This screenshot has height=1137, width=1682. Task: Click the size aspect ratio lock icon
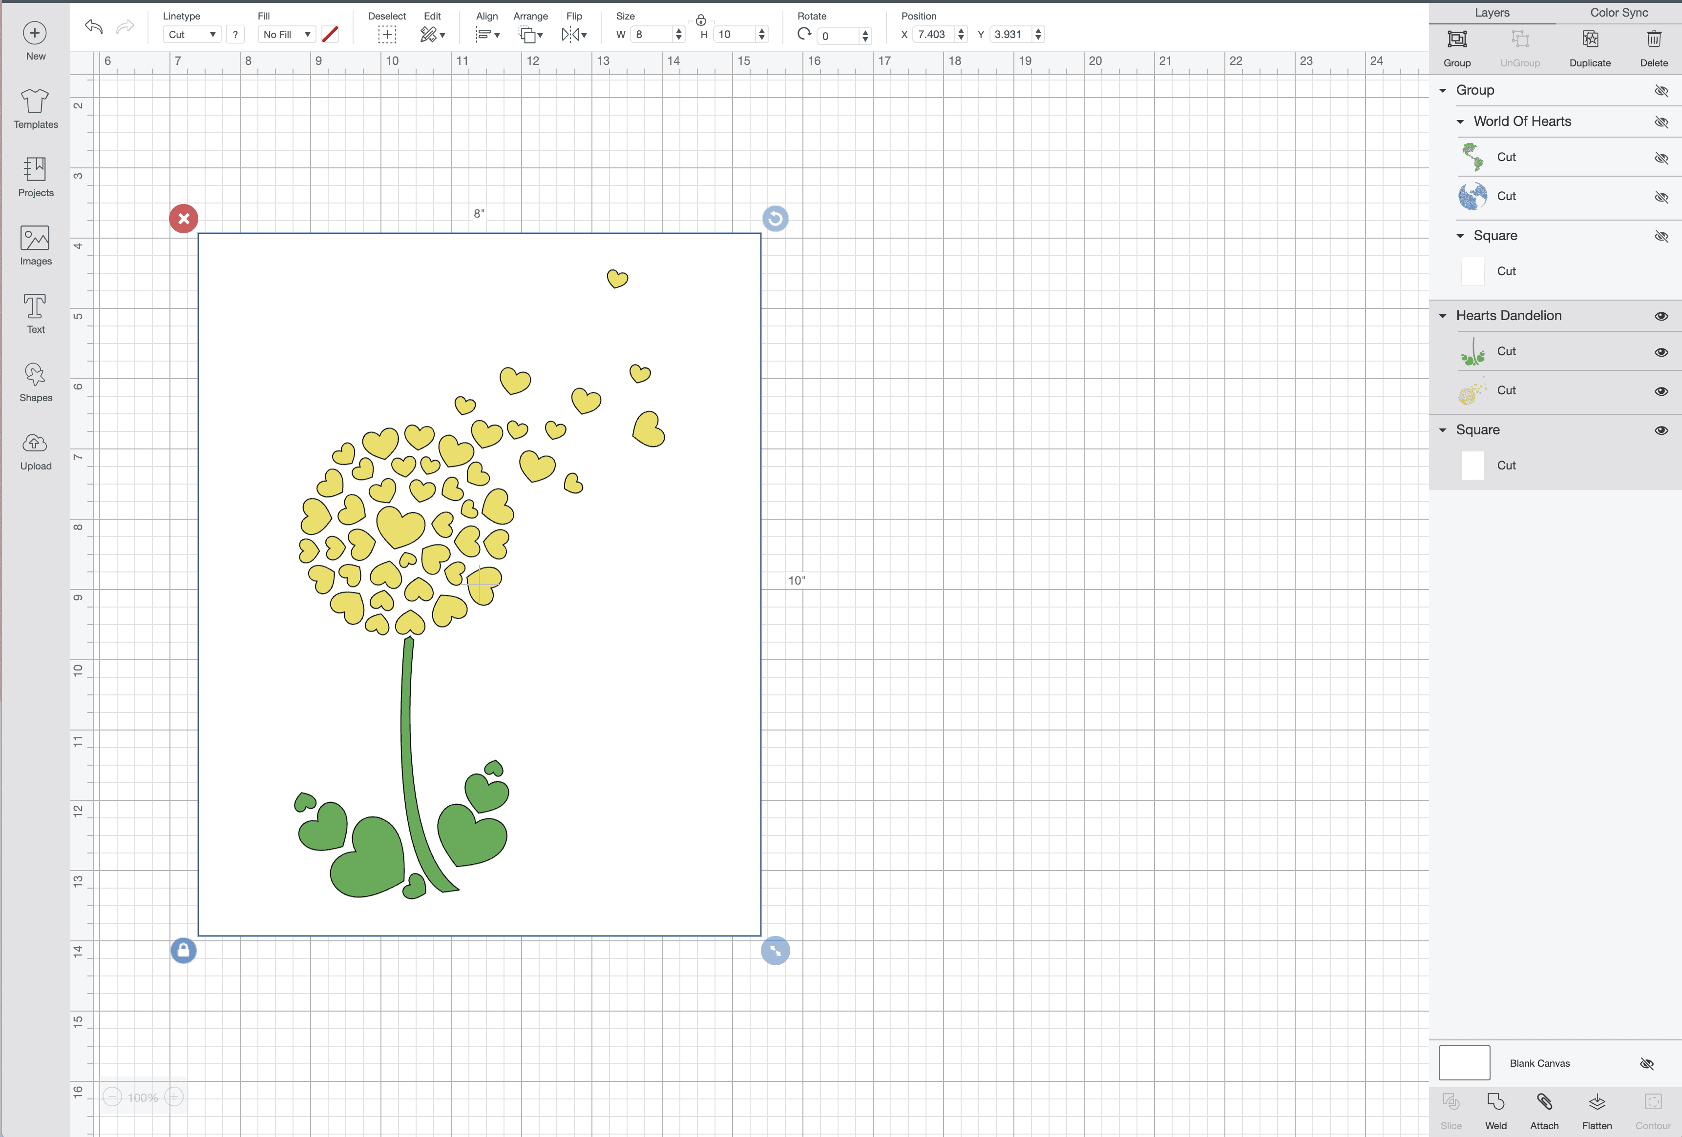tap(700, 20)
